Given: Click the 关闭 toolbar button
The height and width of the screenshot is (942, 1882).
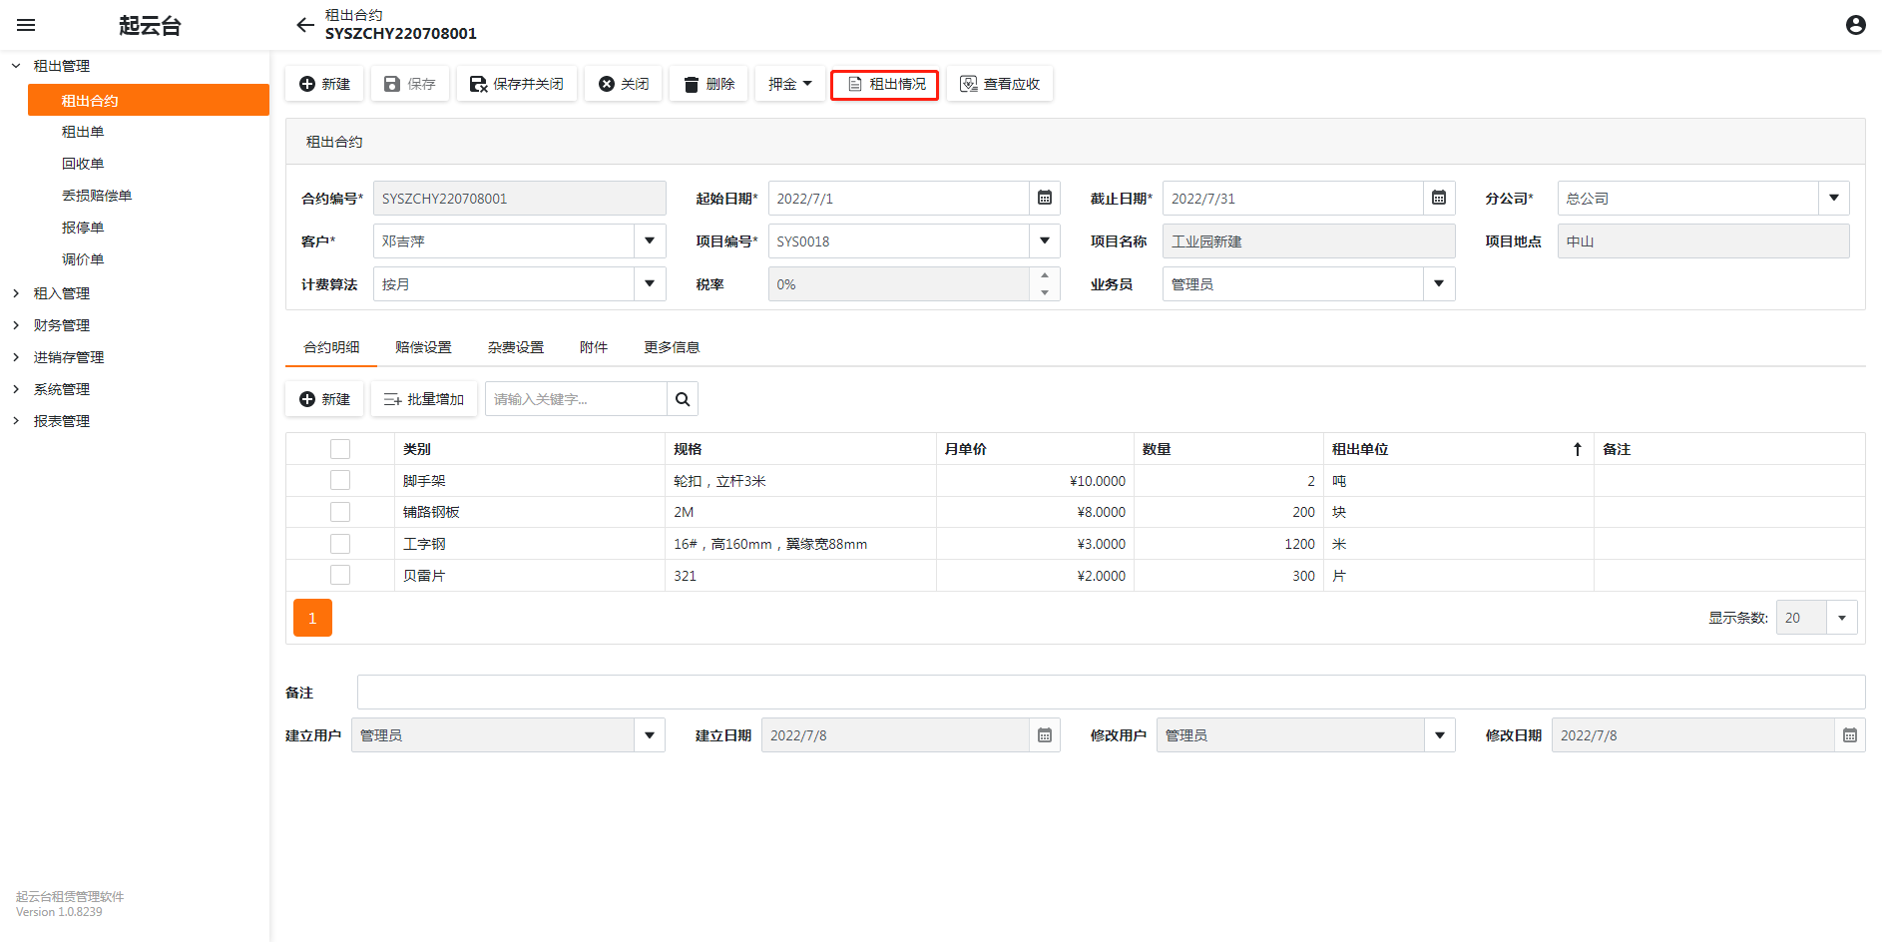Looking at the screenshot, I should coord(624,84).
